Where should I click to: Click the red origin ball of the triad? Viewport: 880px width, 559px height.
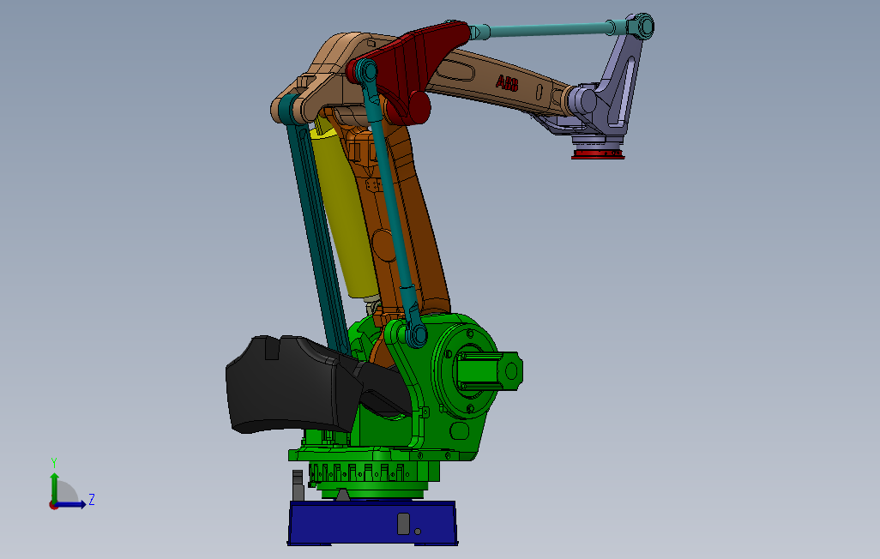click(54, 505)
